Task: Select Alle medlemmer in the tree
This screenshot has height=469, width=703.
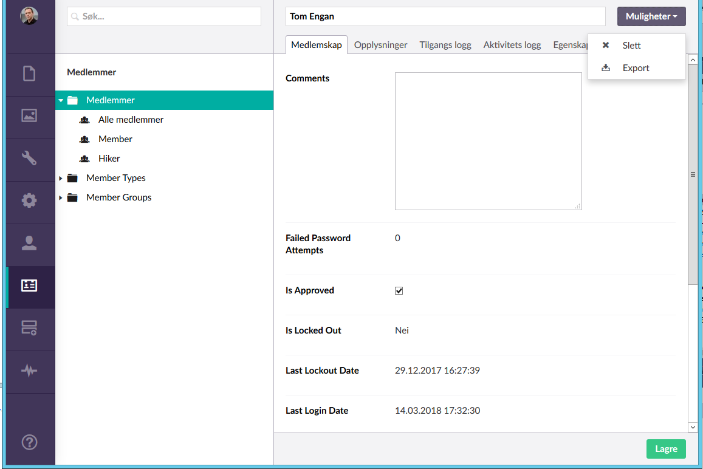Action: click(131, 120)
